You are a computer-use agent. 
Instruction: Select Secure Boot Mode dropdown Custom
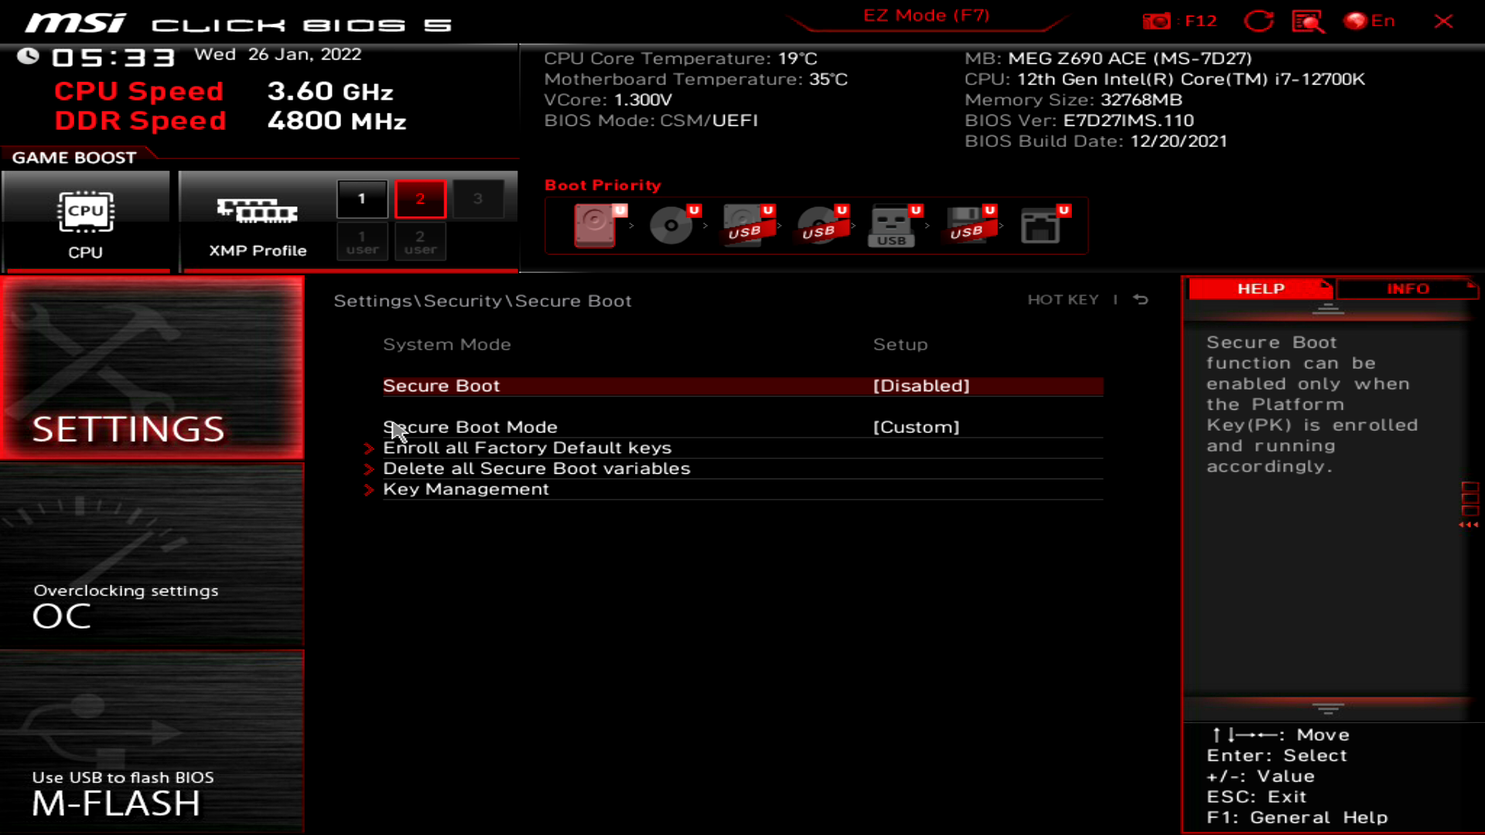pos(916,426)
